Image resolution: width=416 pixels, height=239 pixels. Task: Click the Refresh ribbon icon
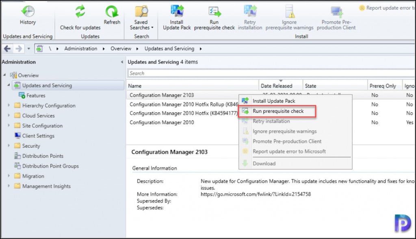112,11
